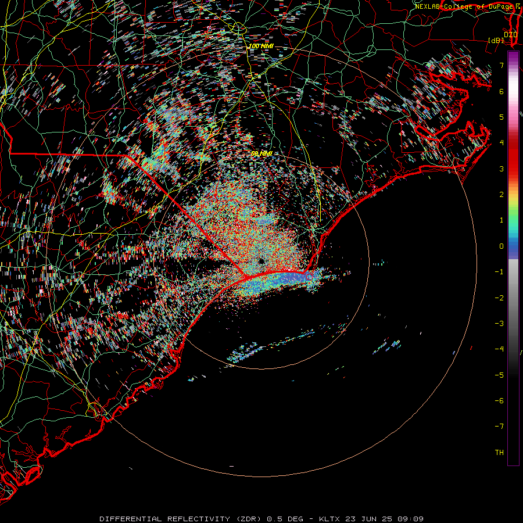Click the black KLTX radar site dot

pos(261,261)
